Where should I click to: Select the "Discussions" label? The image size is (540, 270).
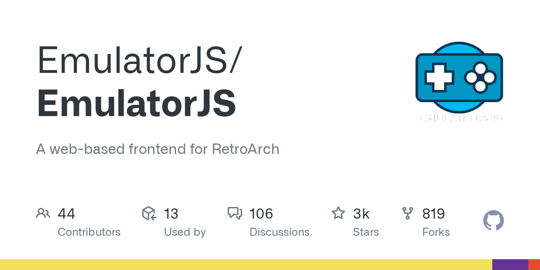click(279, 232)
